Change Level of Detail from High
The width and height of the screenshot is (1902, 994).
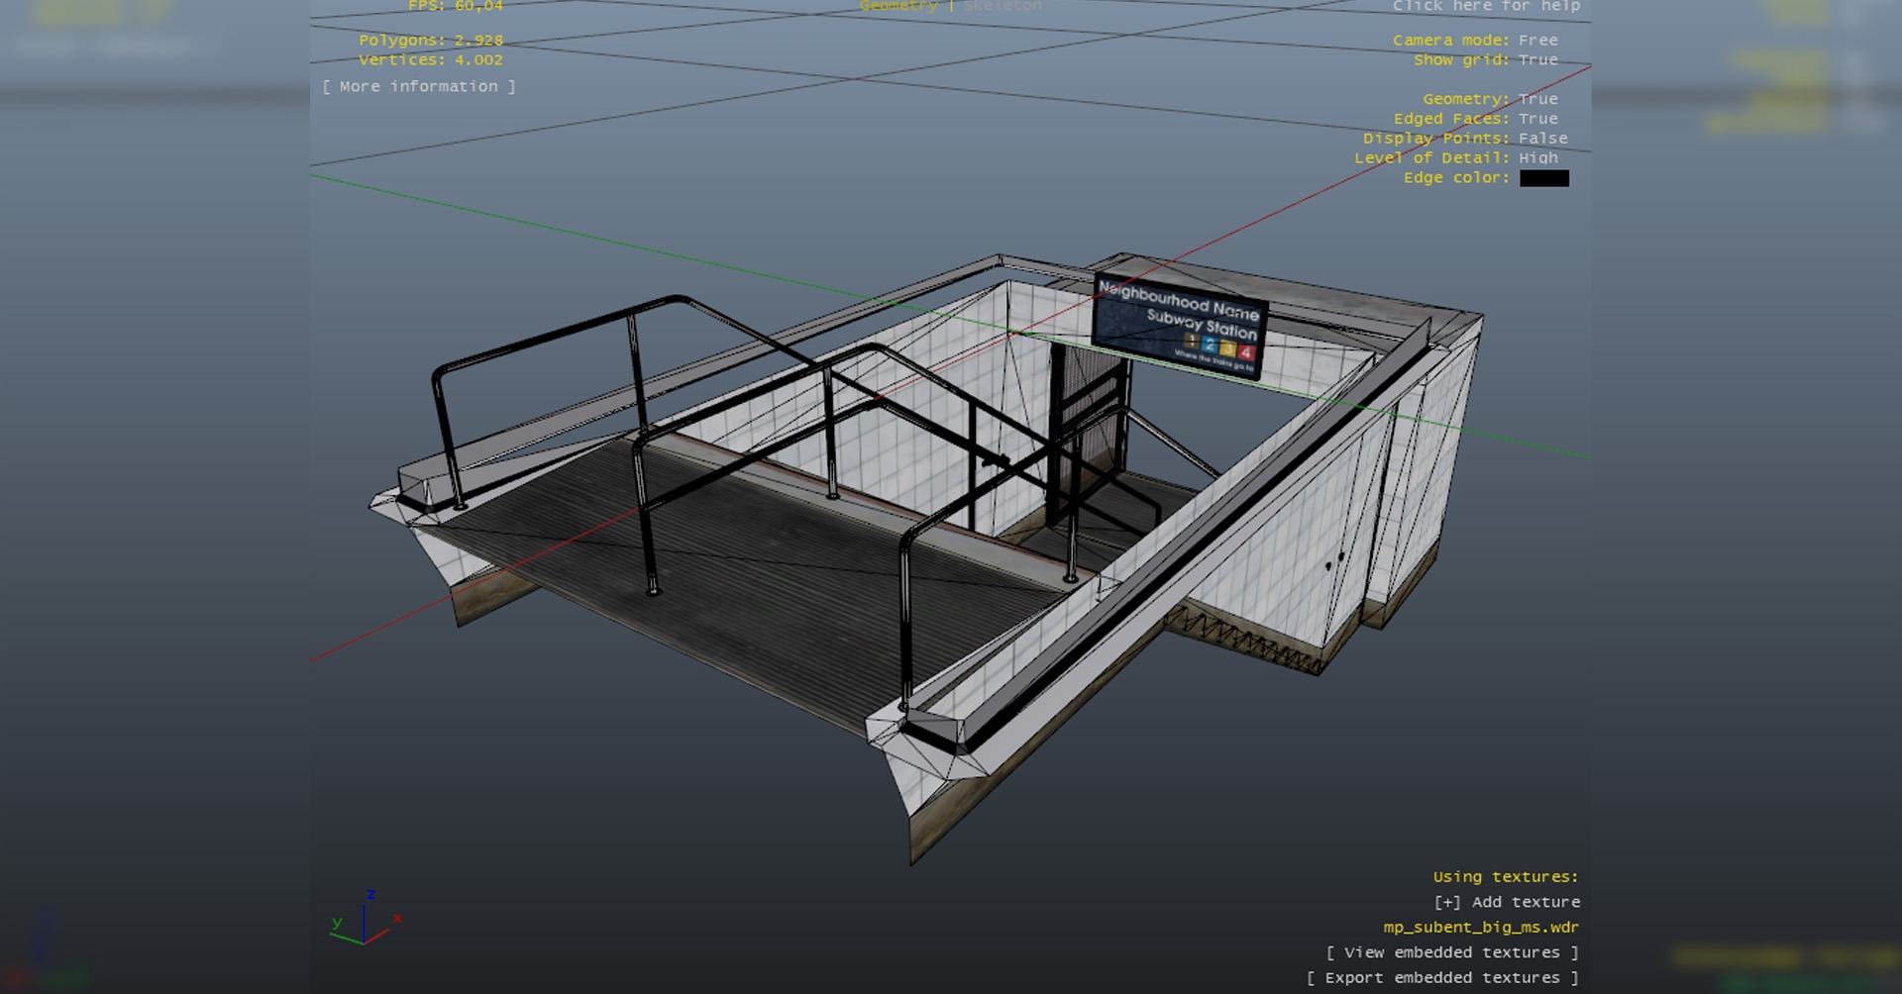pyautogui.click(x=1537, y=158)
